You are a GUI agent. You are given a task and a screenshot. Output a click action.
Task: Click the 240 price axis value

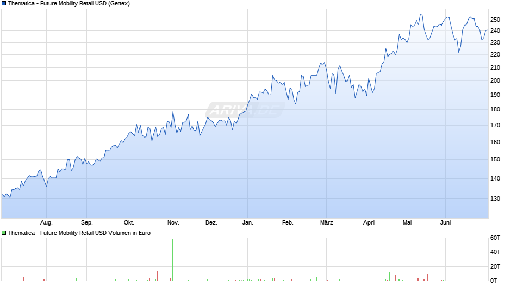[x=495, y=30]
